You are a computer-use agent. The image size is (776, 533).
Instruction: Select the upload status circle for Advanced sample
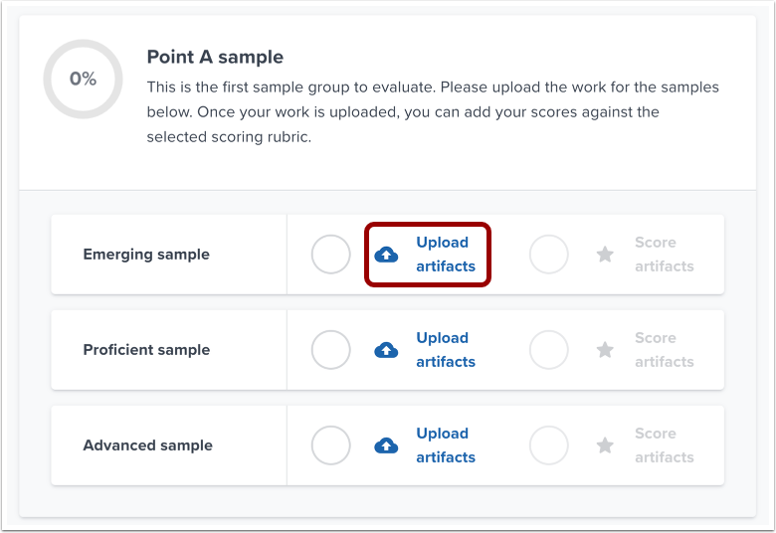click(x=331, y=445)
